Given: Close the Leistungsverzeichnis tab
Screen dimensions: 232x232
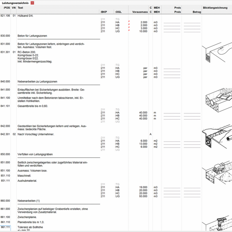Looking at the screenshot, I should click(32, 3).
